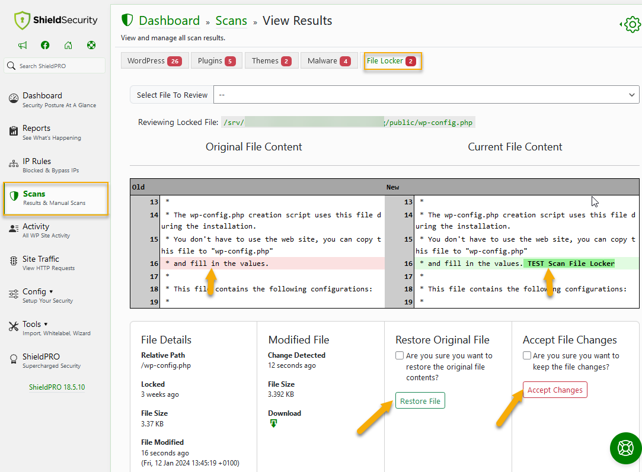Click the WordPress tab count badge 26

click(174, 61)
